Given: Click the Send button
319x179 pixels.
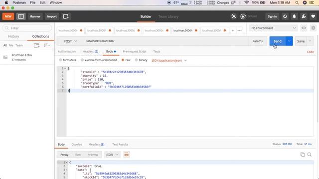Looking at the screenshot, I should [278, 41].
